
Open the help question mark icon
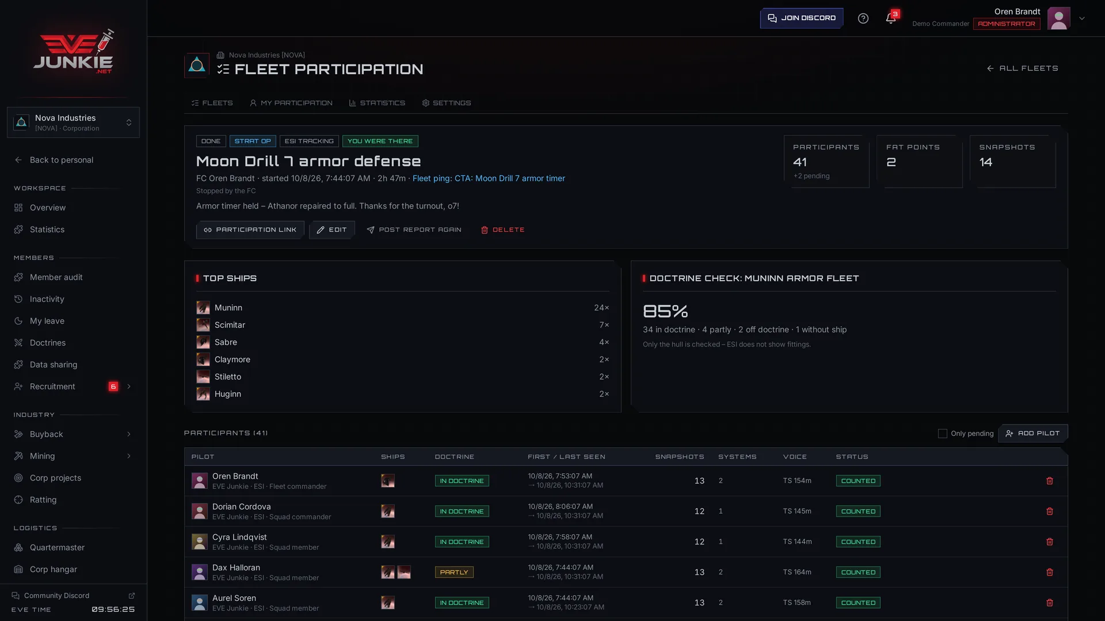863,18
